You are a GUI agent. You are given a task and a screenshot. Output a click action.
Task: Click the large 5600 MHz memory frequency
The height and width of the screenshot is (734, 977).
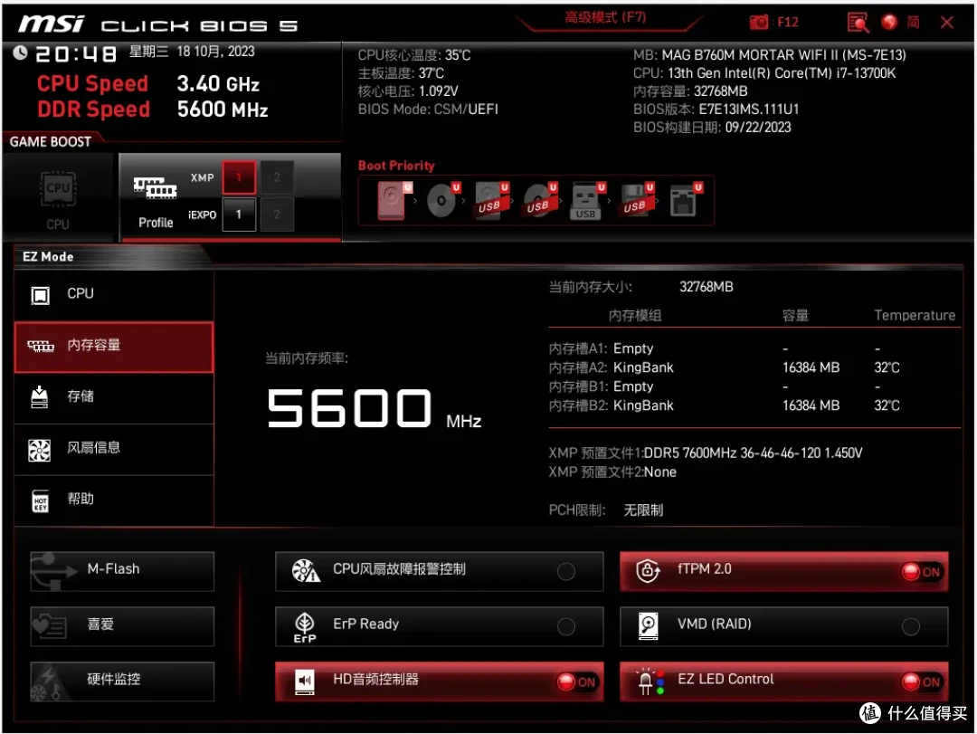click(374, 408)
